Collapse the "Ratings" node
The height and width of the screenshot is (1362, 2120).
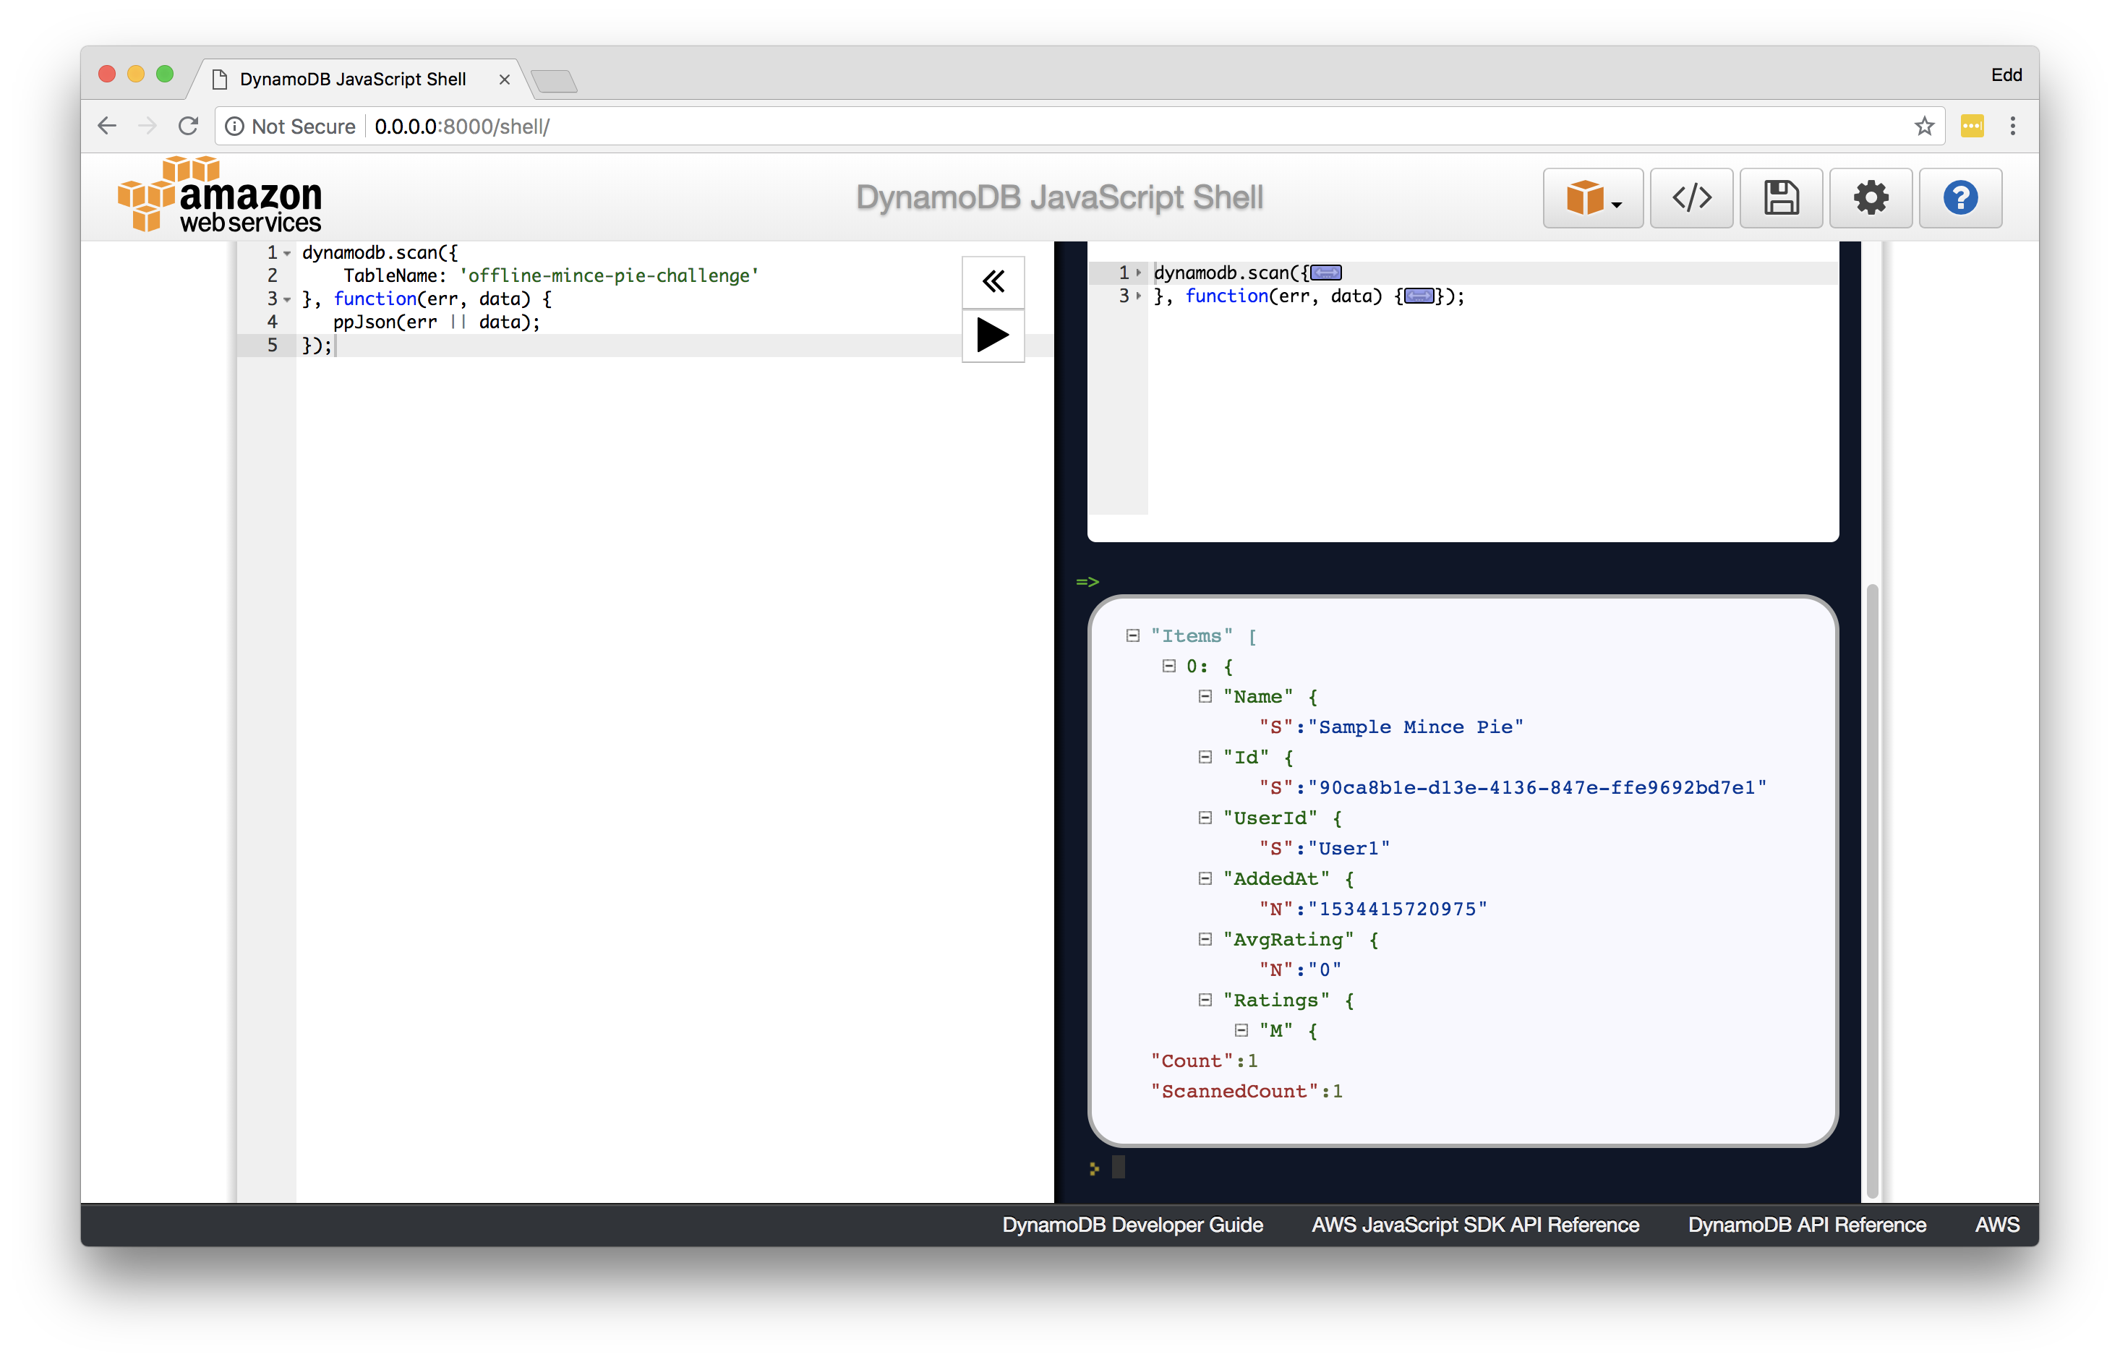tap(1205, 999)
